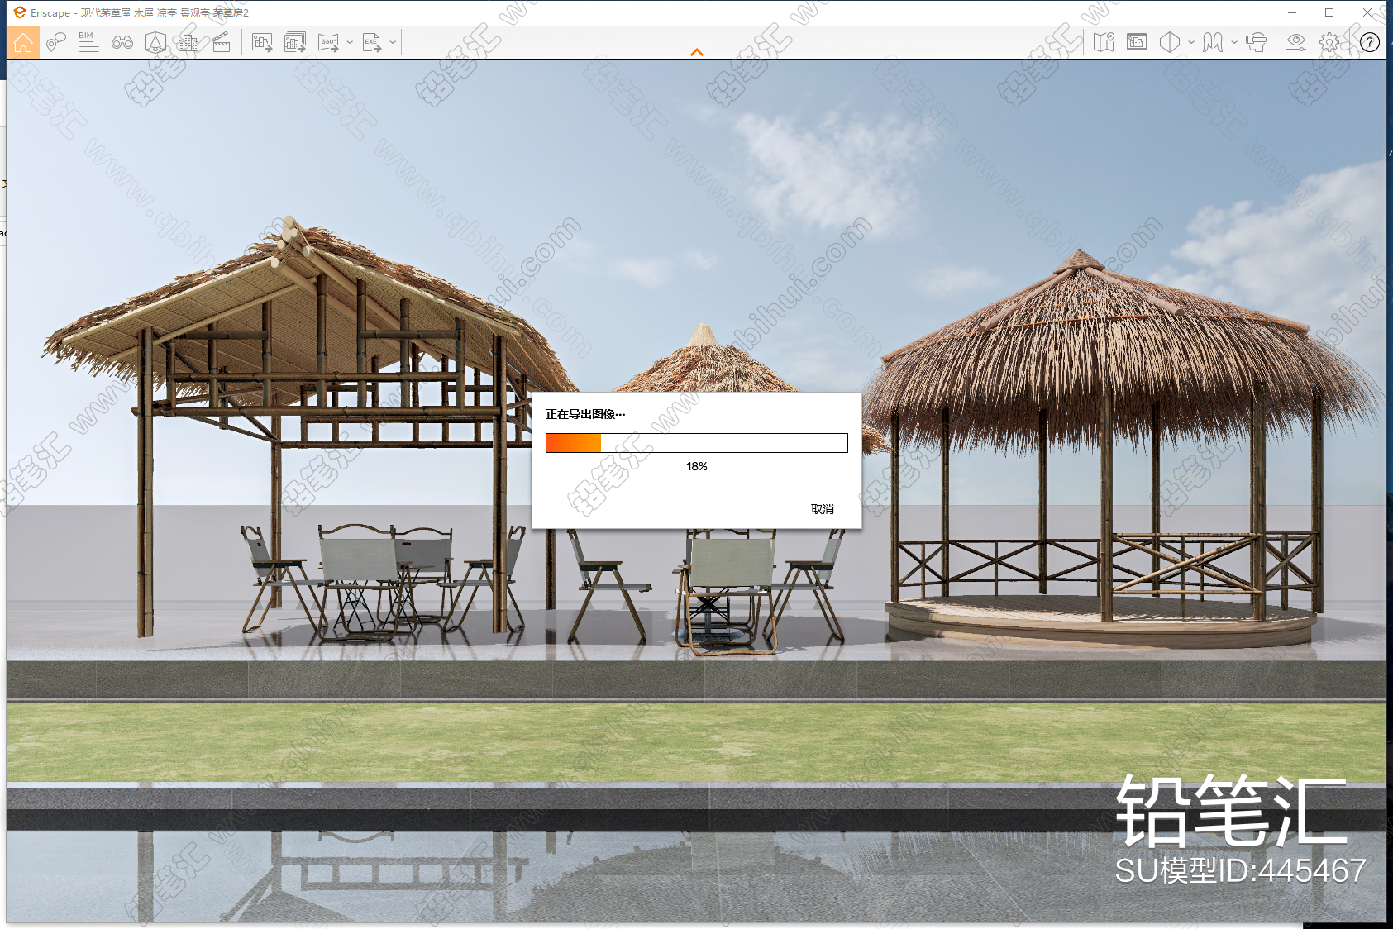
Task: Expand the panorama export dropdown arrow
Action: point(350,42)
